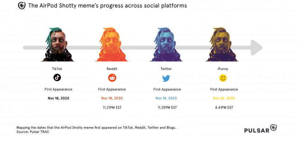Click the blue Nov 18, 2020 date
This screenshot has width=297, height=141.
click(x=167, y=98)
